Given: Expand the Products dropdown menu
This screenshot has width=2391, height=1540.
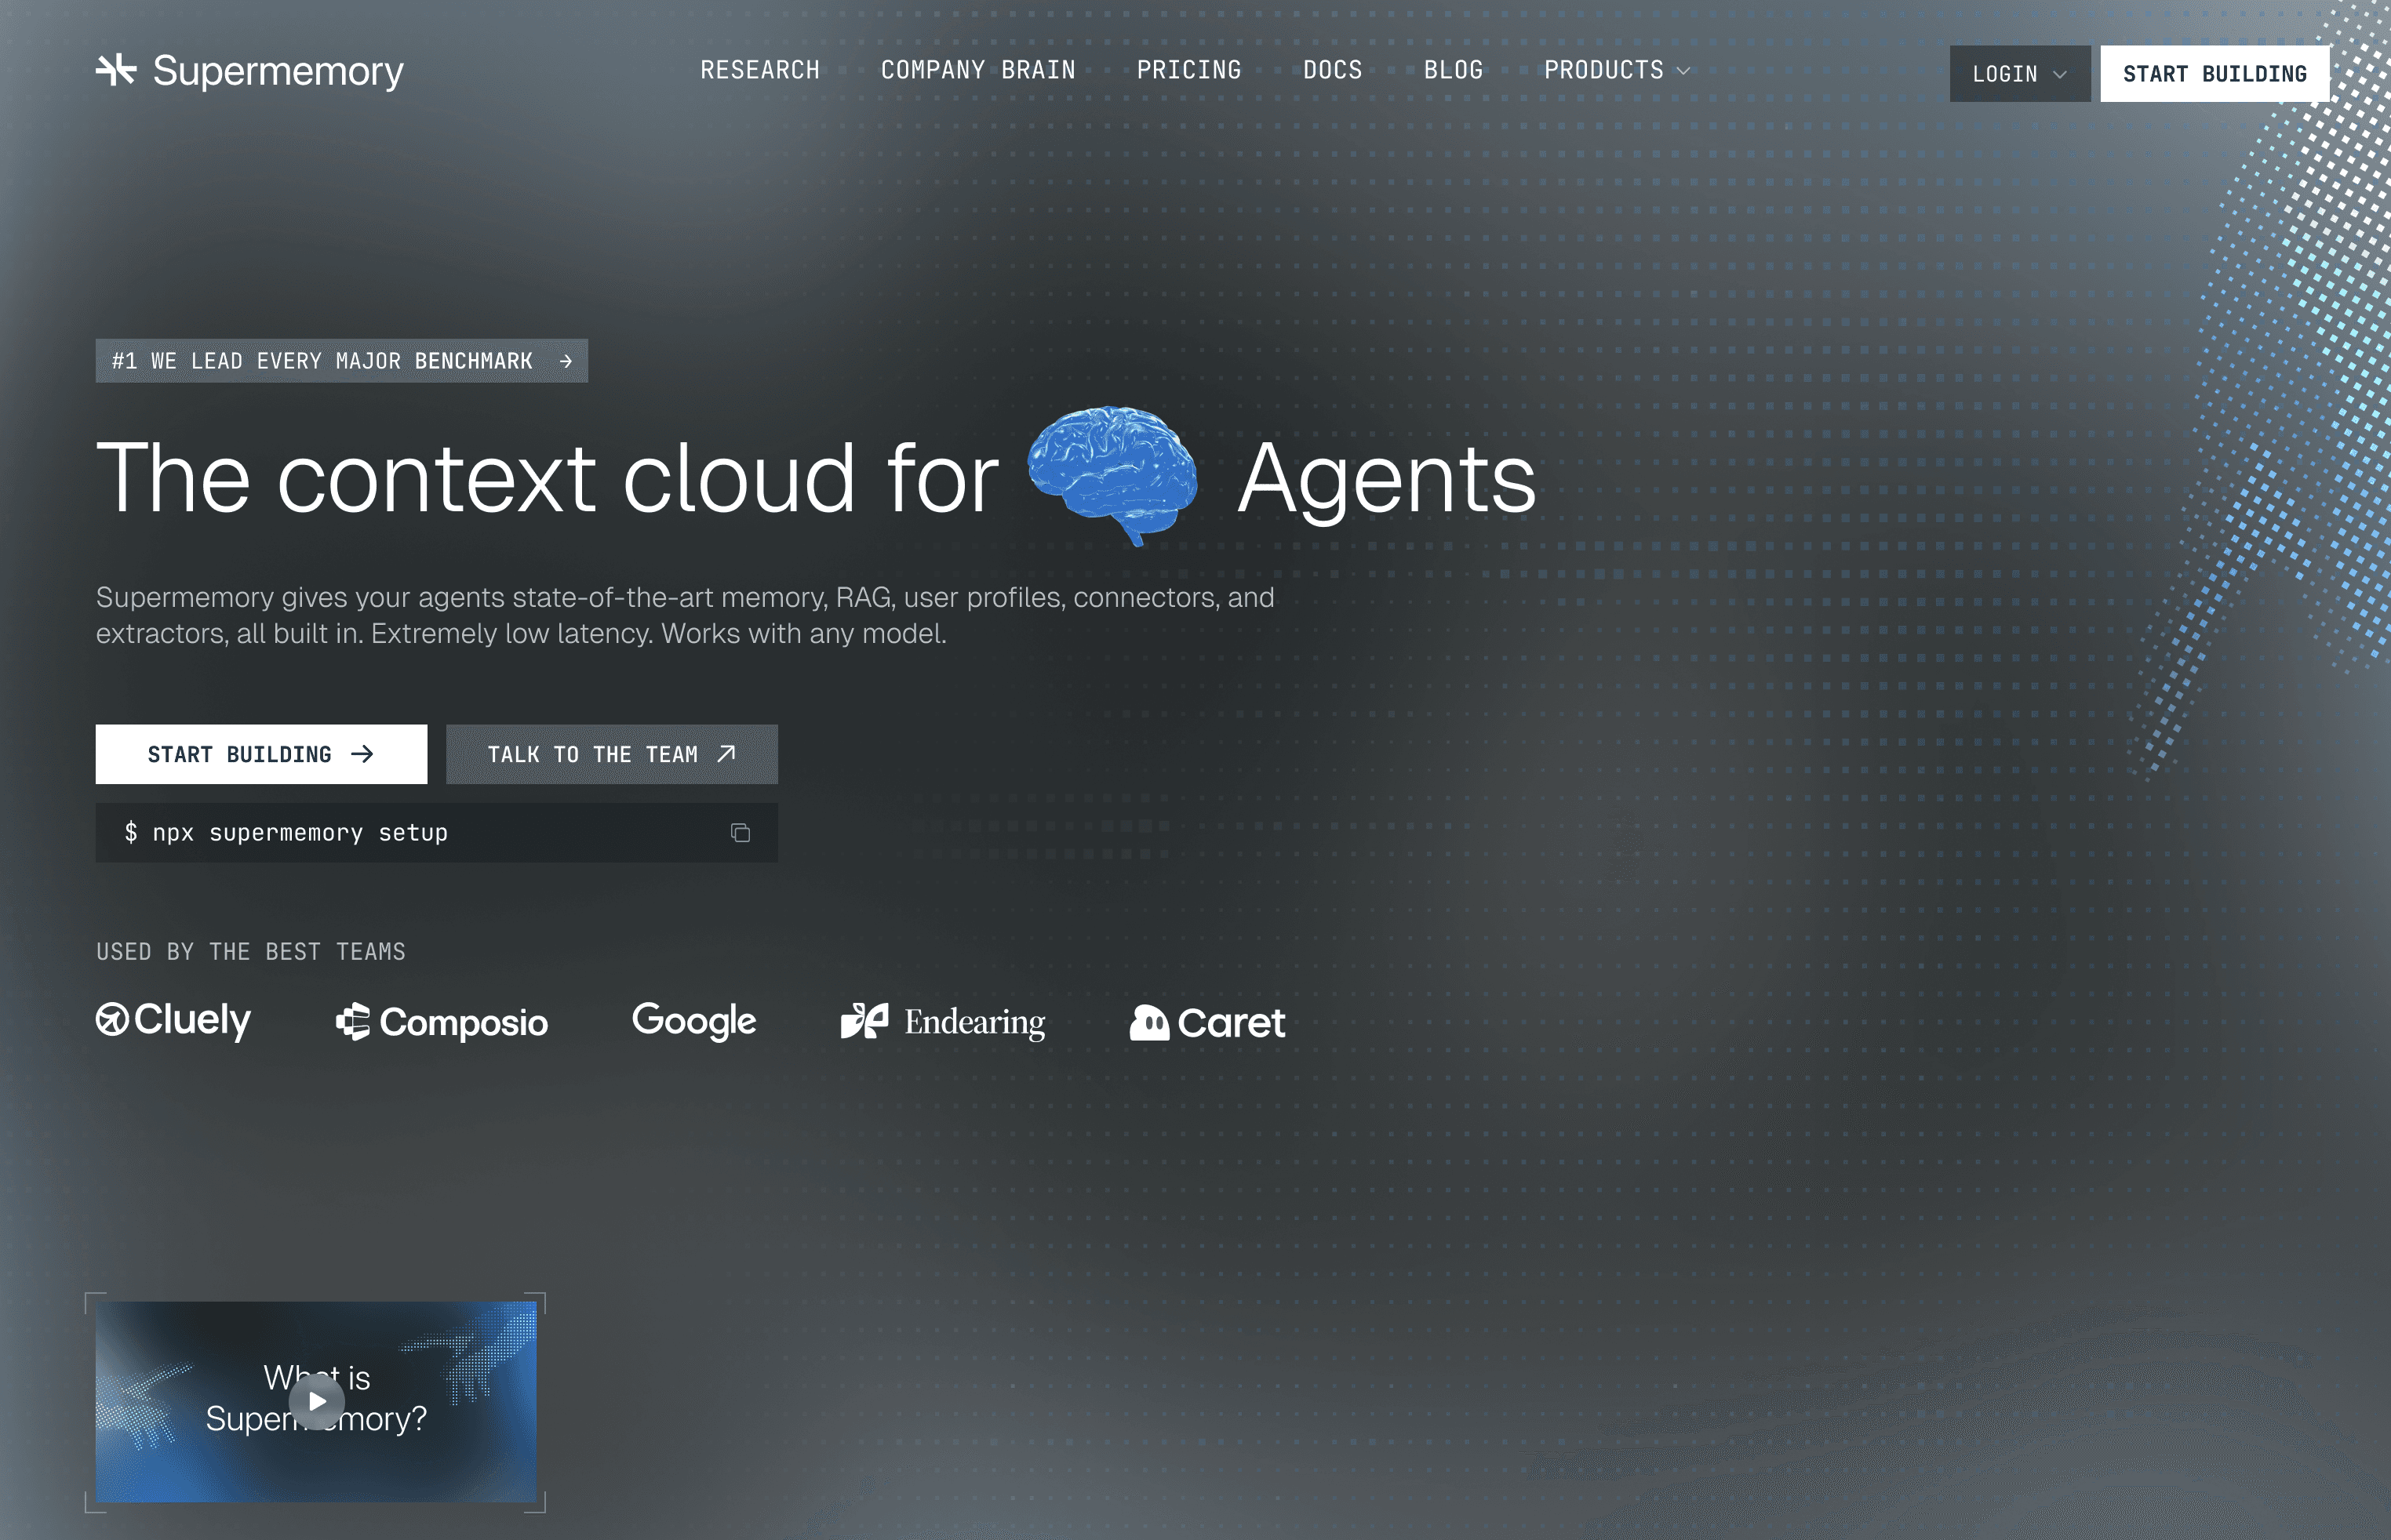Looking at the screenshot, I should pos(1618,70).
